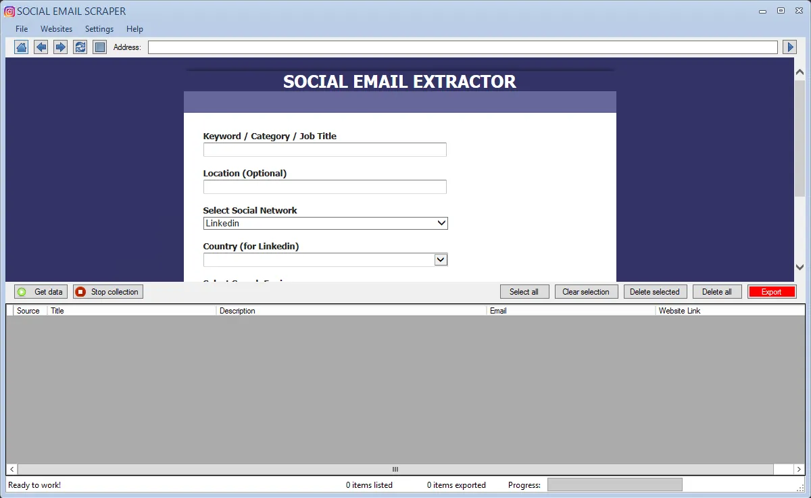Go forward with the right arrow icon
The height and width of the screenshot is (498, 811).
61,47
